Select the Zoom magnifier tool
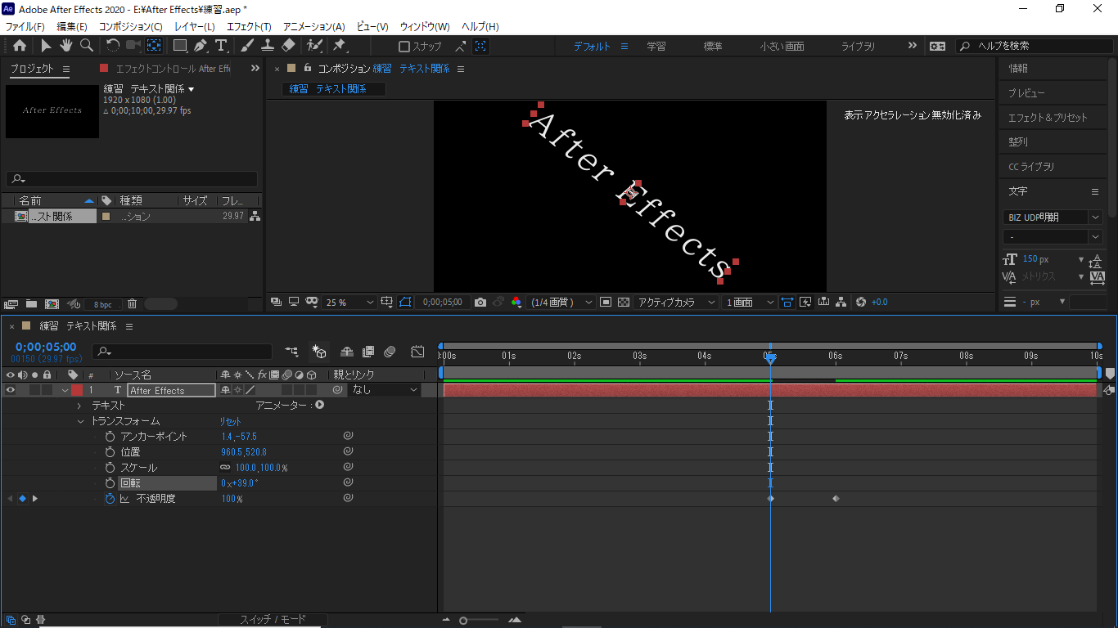The height and width of the screenshot is (628, 1118). 86,46
